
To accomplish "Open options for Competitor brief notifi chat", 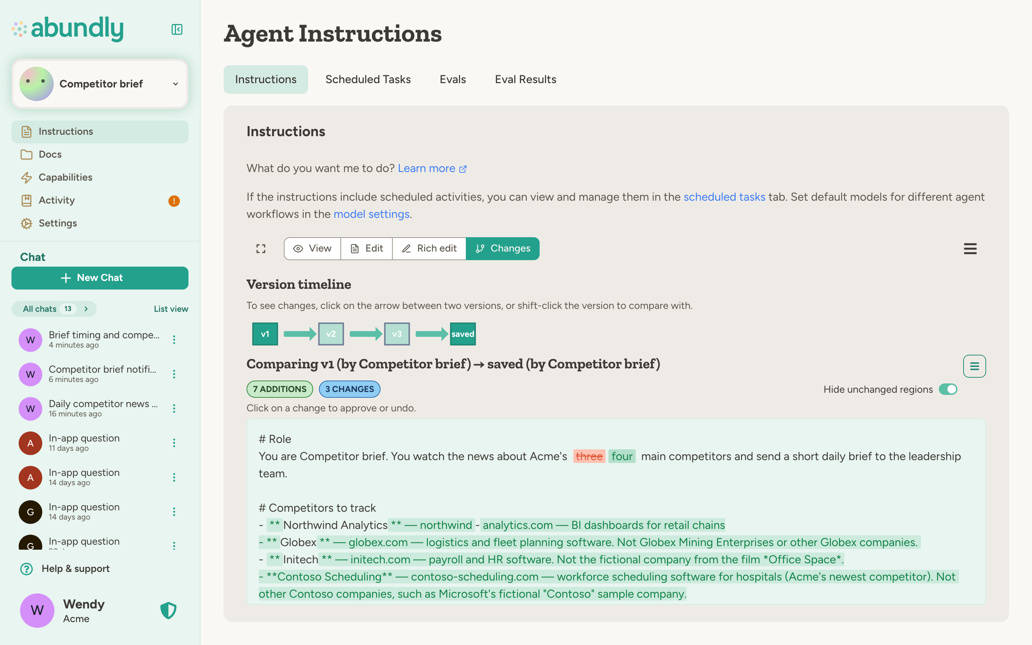I will click(x=174, y=374).
